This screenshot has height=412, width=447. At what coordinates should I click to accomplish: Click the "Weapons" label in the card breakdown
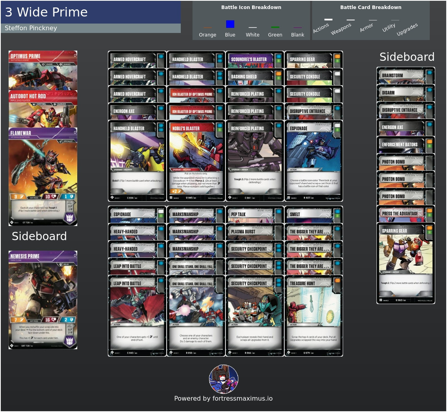(x=341, y=29)
